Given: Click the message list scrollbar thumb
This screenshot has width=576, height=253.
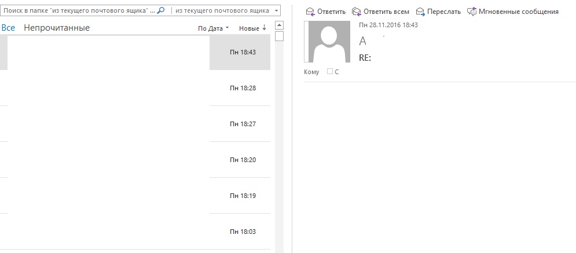Looking at the screenshot, I should [x=279, y=36].
